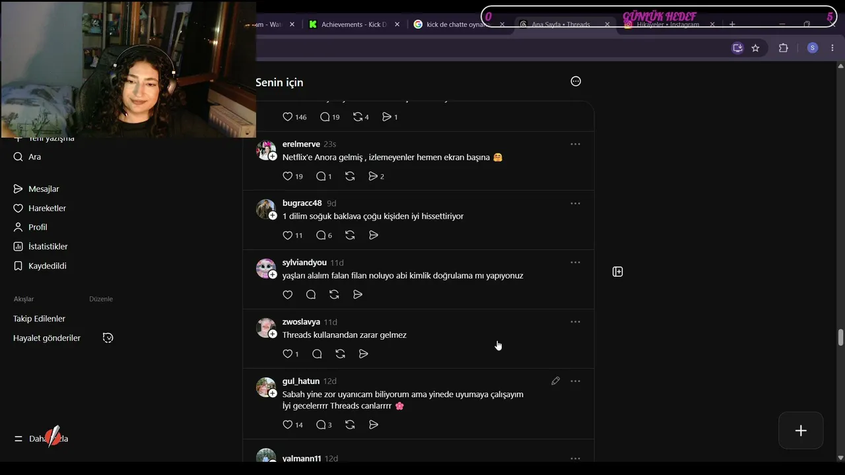Follow zwoslavya via the avatar plus badge
Screen dimensions: 845x475
pos(273,334)
